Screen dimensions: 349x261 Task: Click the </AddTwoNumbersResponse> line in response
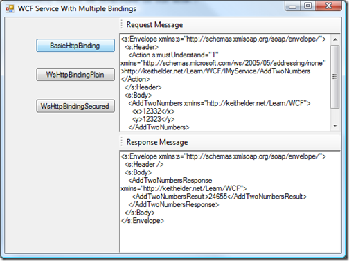(174, 204)
